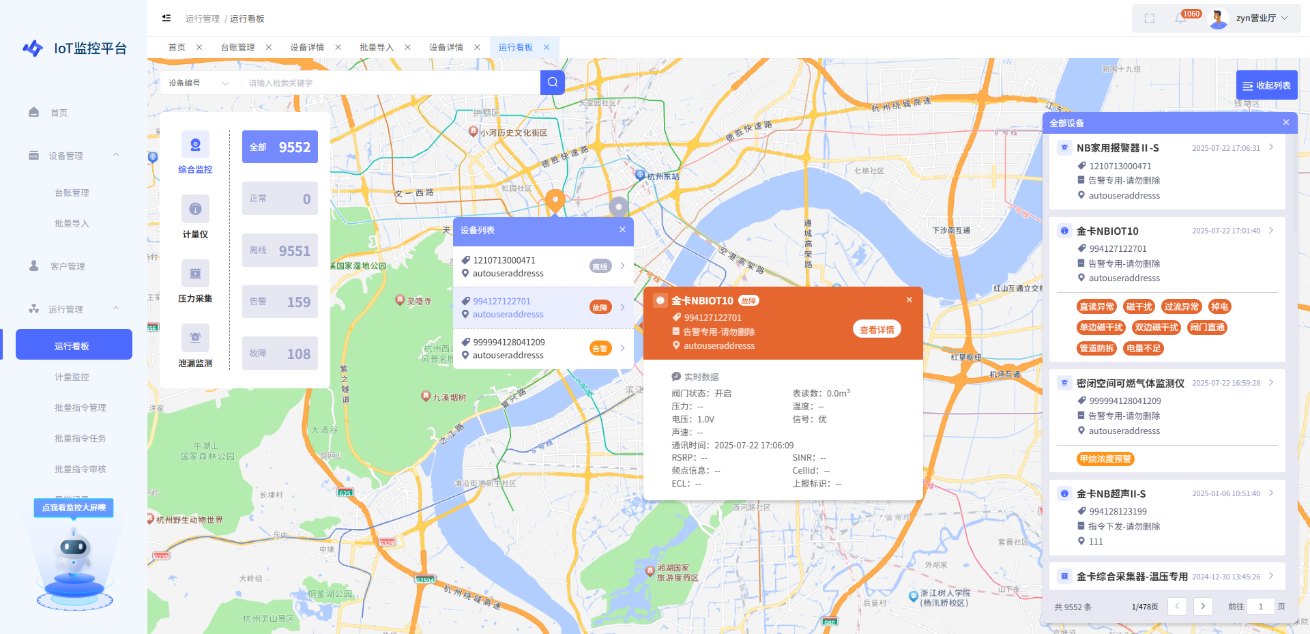Image resolution: width=1310 pixels, height=634 pixels.
Task: Open the zyn营业厅 user menu
Action: 1261,18
